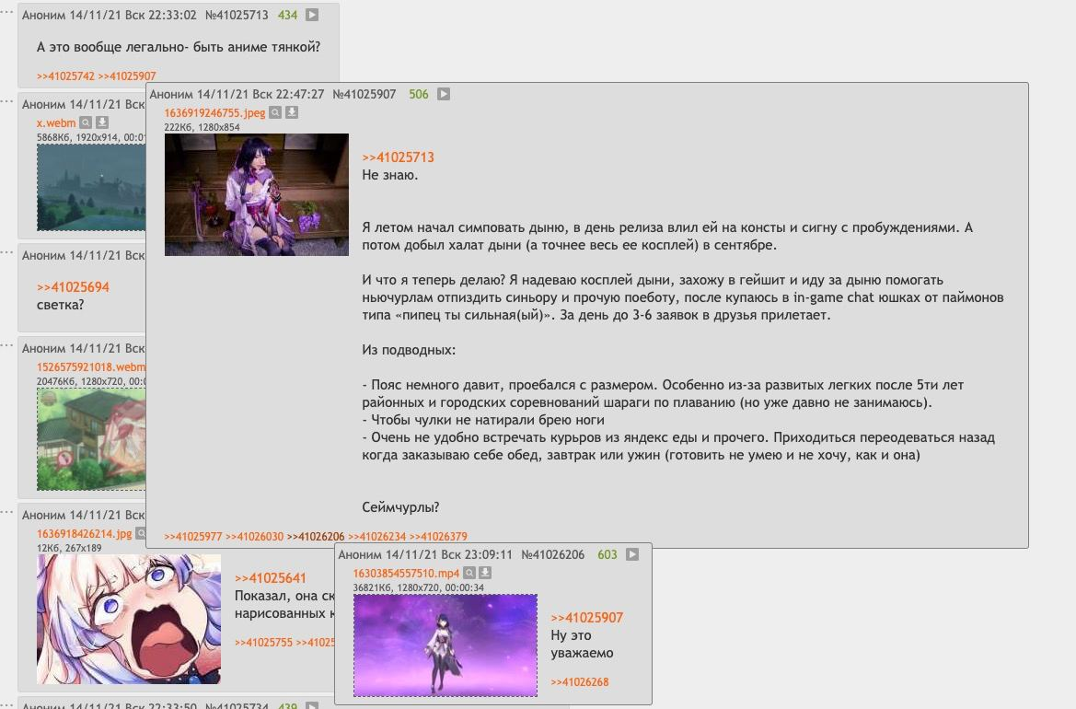Click post counter 506
The image size is (1076, 709).
[x=419, y=94]
